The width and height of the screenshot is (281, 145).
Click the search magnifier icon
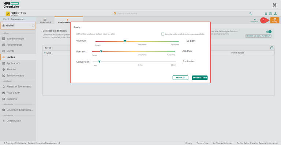[251, 13]
